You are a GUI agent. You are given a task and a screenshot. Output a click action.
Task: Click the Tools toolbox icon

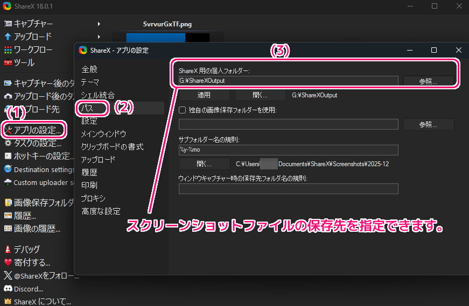(8, 62)
